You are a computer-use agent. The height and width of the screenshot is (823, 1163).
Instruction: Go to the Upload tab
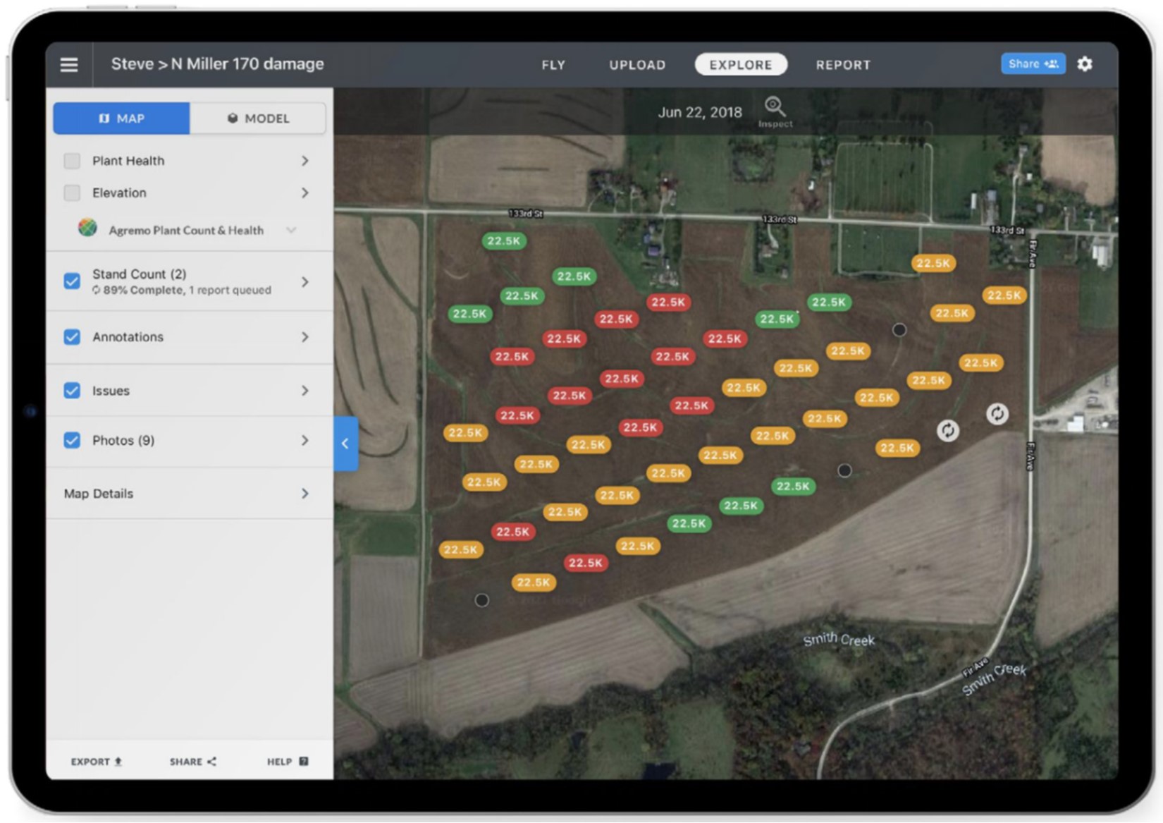coord(637,65)
